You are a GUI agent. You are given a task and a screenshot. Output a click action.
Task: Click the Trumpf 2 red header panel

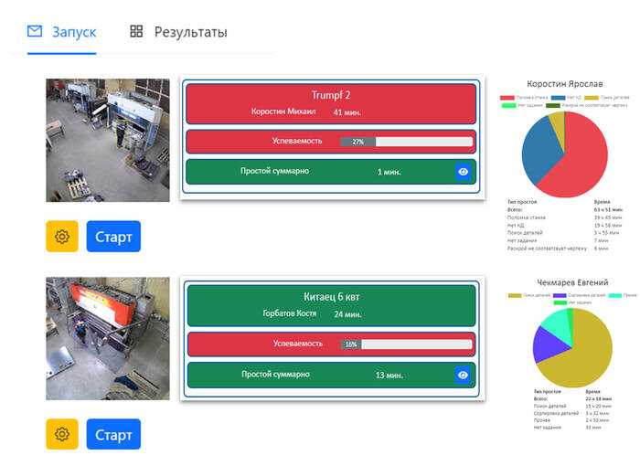click(331, 102)
